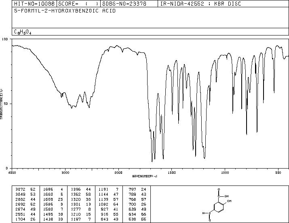Click the 3000 x-axis tick label

click(x=65, y=173)
